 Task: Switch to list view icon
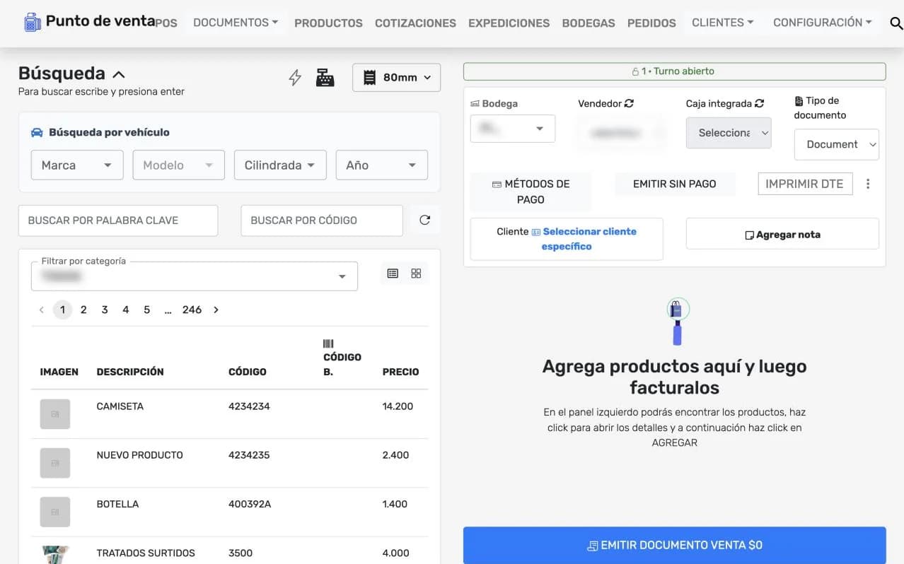click(x=393, y=274)
